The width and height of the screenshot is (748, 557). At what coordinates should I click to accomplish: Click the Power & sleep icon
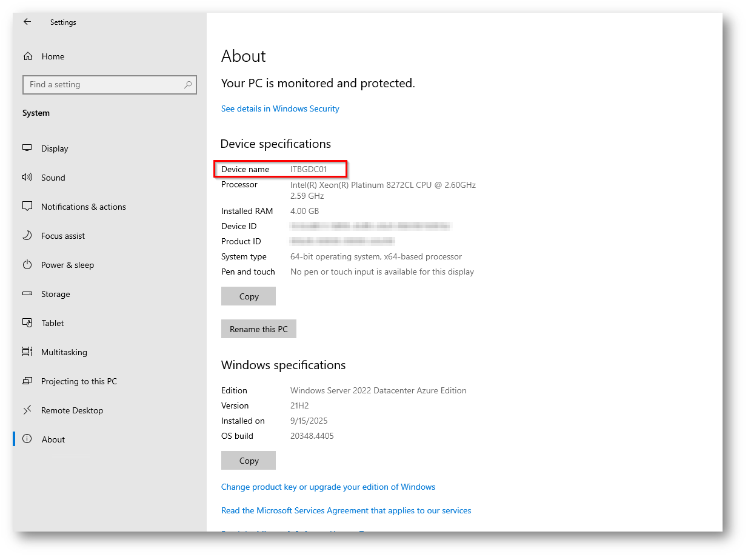(x=27, y=265)
